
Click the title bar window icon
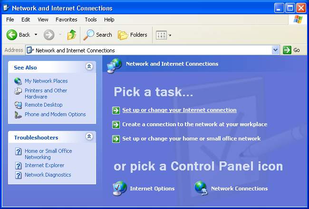click(7, 8)
